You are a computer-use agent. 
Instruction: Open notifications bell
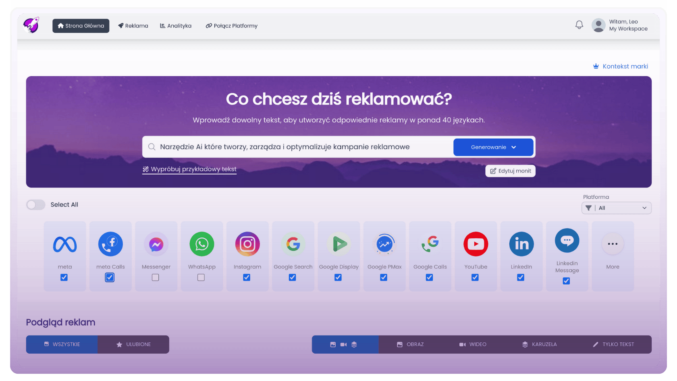pyautogui.click(x=579, y=25)
